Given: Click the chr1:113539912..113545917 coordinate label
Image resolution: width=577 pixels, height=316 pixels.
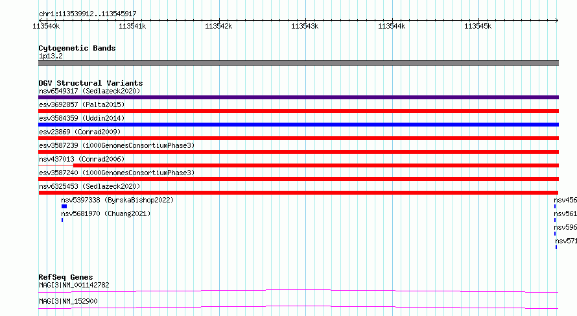Looking at the screenshot, I should [88, 14].
